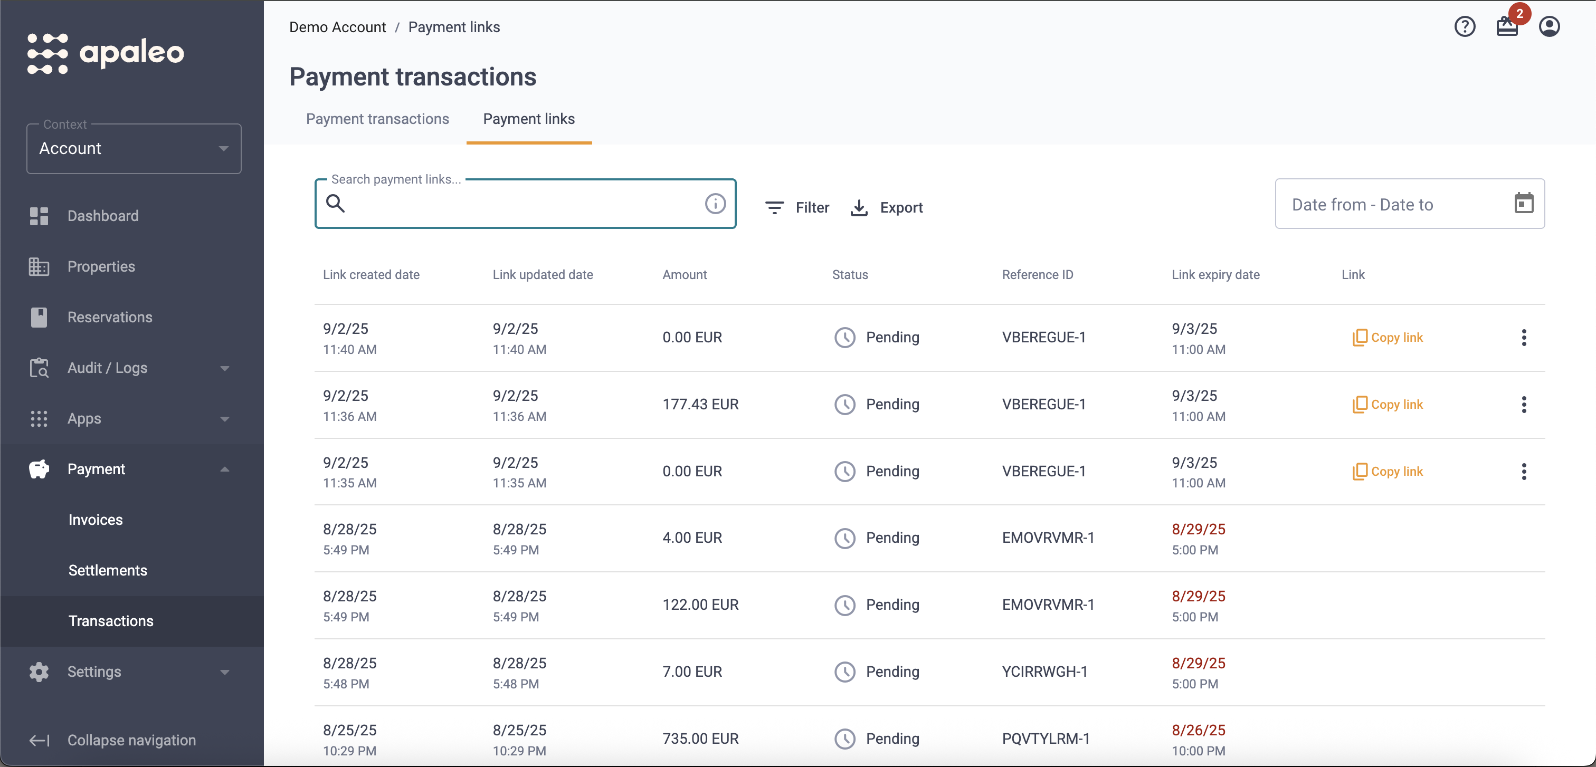This screenshot has height=767, width=1596.
Task: Switch to the Payment transactions tab
Action: [x=377, y=119]
